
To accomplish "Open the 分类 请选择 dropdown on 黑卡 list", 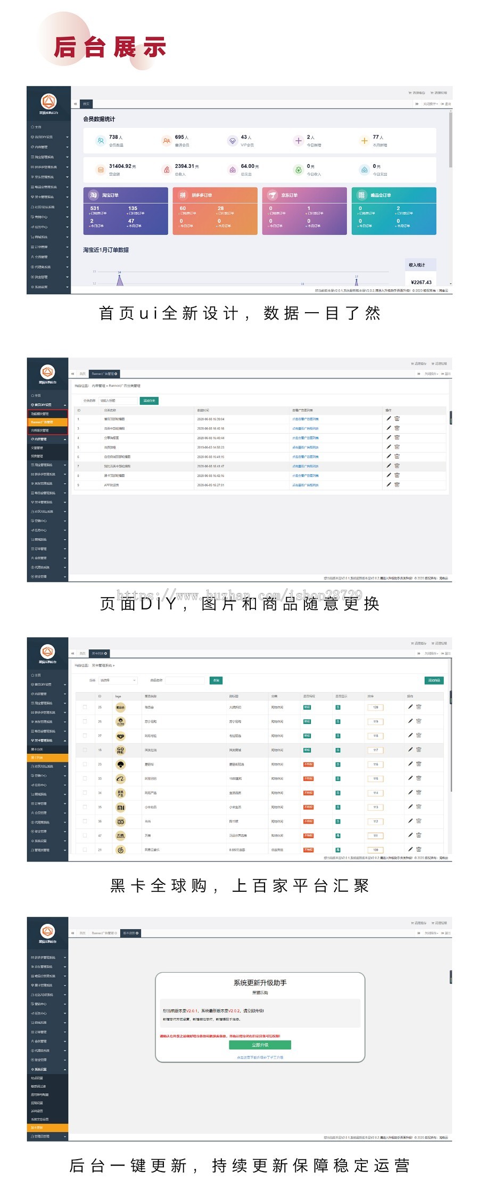I will pos(118,680).
